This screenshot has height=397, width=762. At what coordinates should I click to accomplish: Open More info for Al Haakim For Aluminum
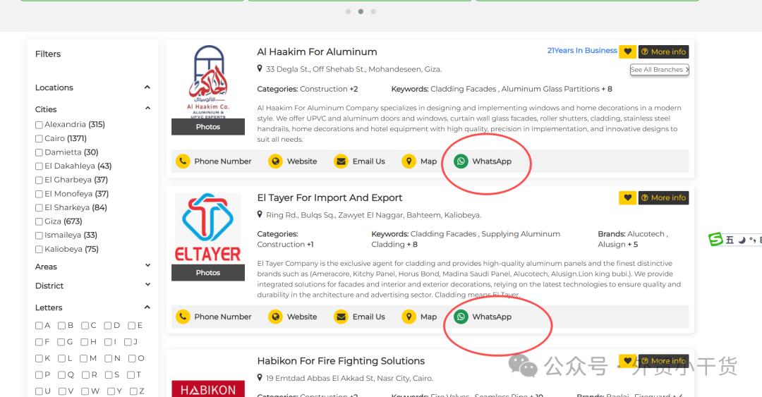pyautogui.click(x=663, y=51)
